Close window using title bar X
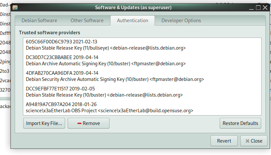Screen dimensions: 271x155 pos(265,8)
